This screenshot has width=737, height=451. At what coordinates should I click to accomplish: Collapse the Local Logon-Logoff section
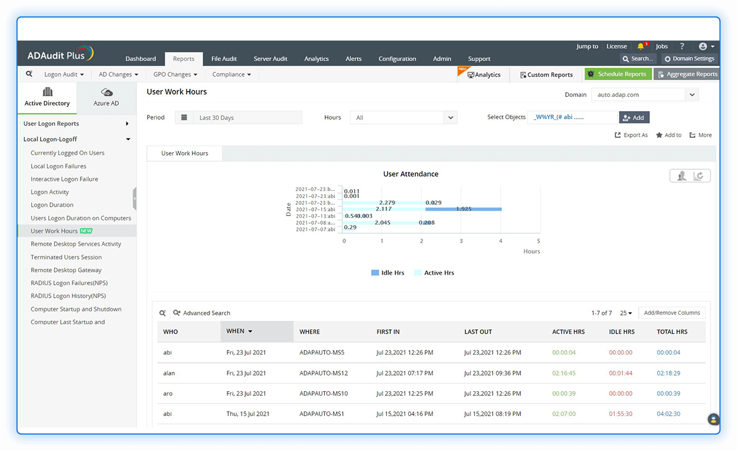click(x=128, y=139)
